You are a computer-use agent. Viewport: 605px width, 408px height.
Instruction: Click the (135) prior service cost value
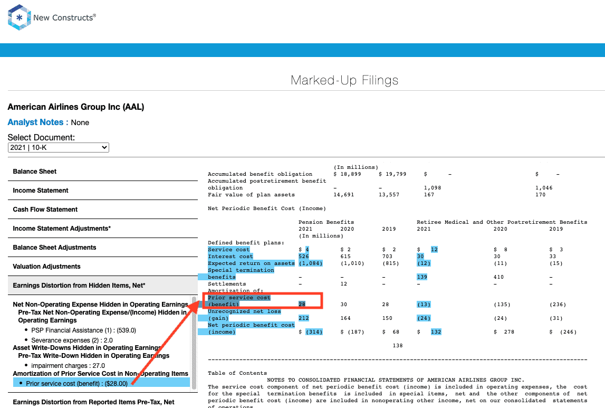[502, 304]
